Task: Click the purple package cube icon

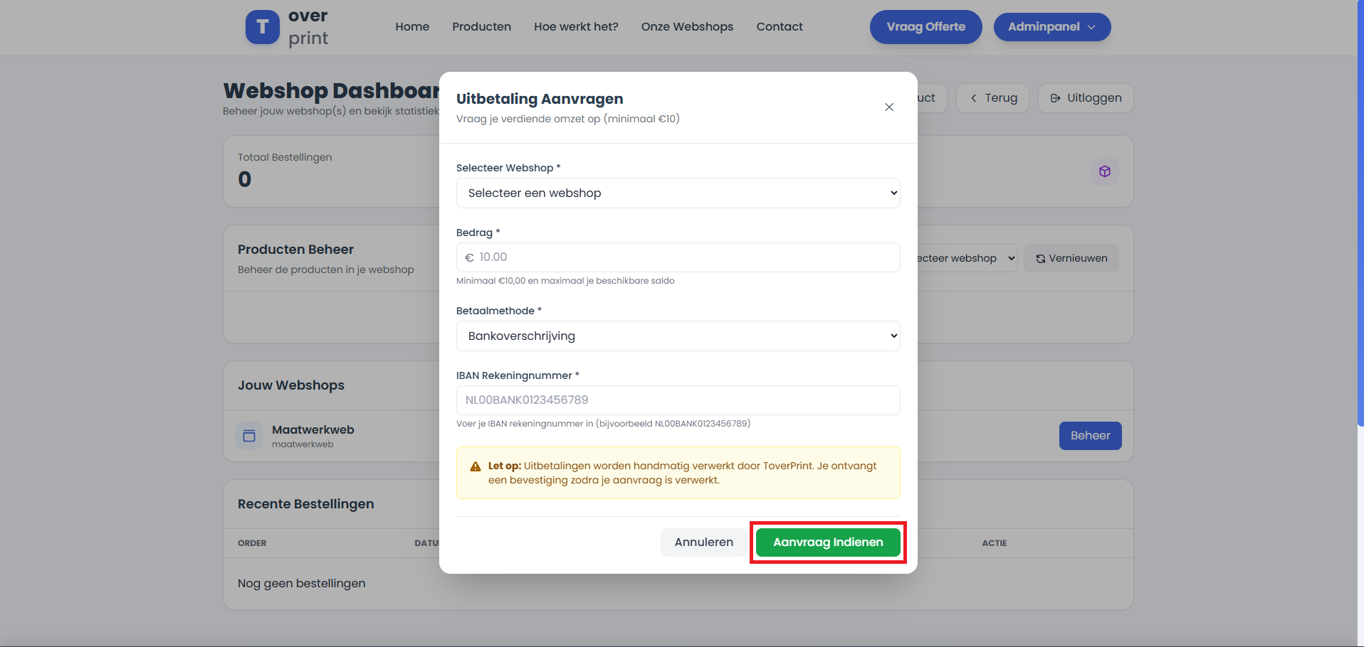Action: (x=1104, y=171)
